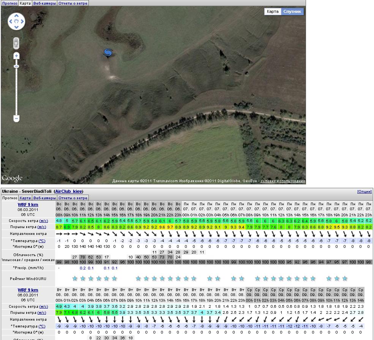374x340 pixels.
Task: Pan the map up with the arrow
Action: [16, 16]
